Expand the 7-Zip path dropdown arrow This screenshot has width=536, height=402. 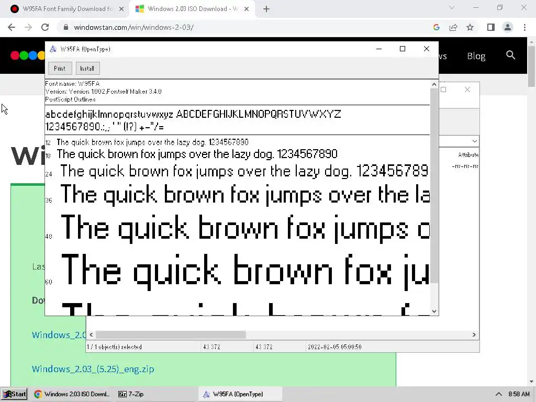tap(474, 141)
